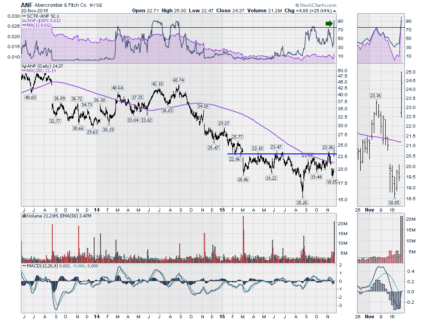The width and height of the screenshot is (423, 321).
Task: Click the 18.96 low price label
Action: pyautogui.click(x=243, y=179)
